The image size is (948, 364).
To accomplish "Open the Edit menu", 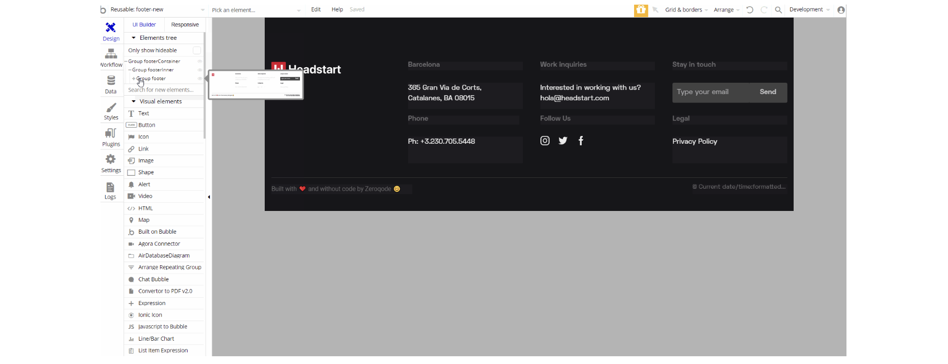I will [x=316, y=10].
